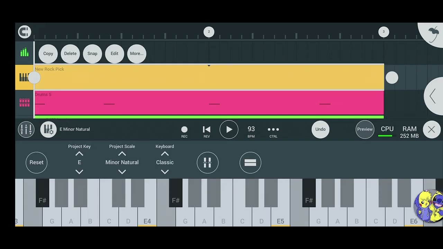Toggle the Preview button

click(365, 129)
